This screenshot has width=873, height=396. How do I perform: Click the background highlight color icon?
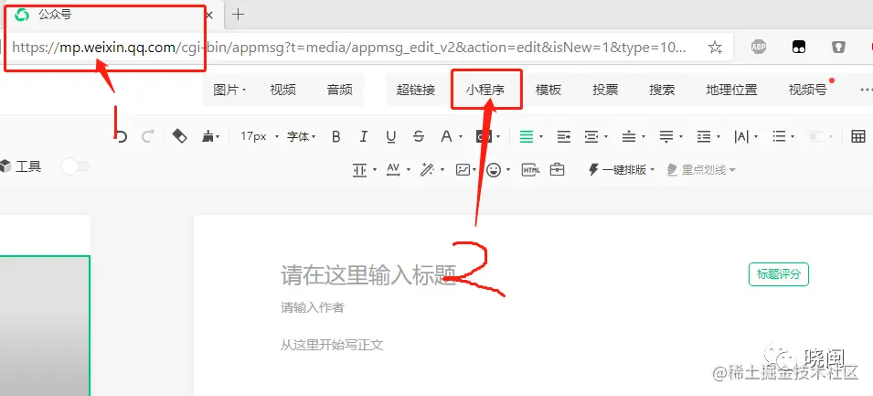[482, 136]
